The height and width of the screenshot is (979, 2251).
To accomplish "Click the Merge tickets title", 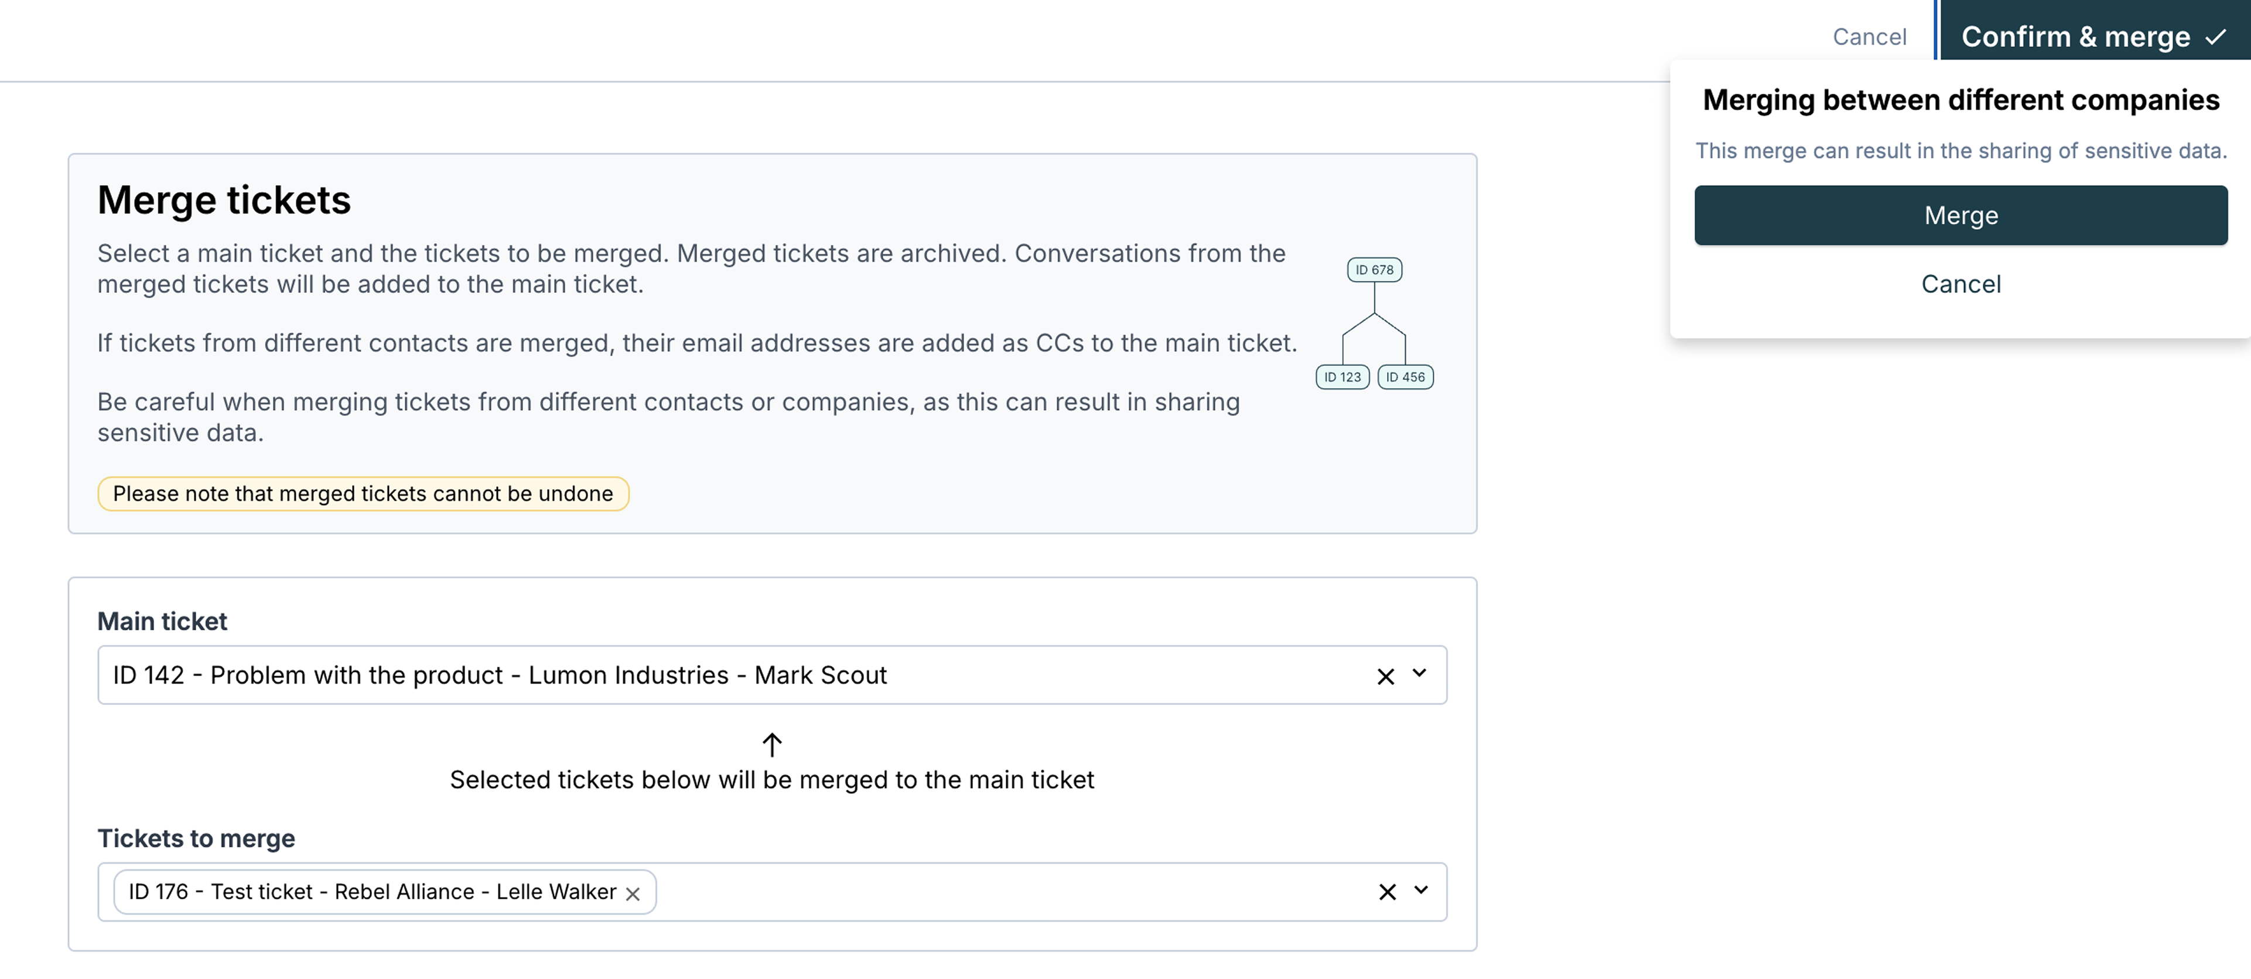I will coord(224,200).
